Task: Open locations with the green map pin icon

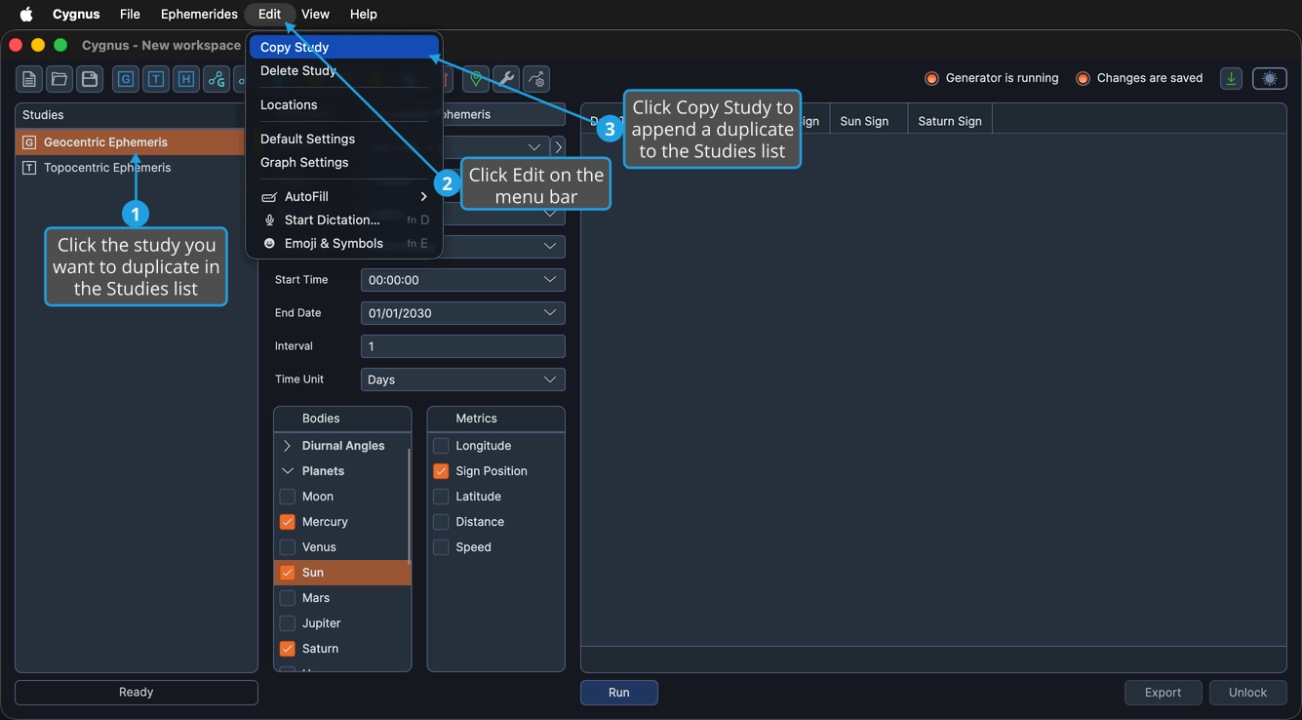Action: tap(475, 79)
